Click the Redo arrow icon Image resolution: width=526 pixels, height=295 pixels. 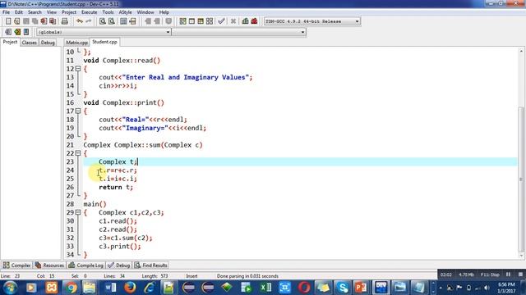pos(89,21)
